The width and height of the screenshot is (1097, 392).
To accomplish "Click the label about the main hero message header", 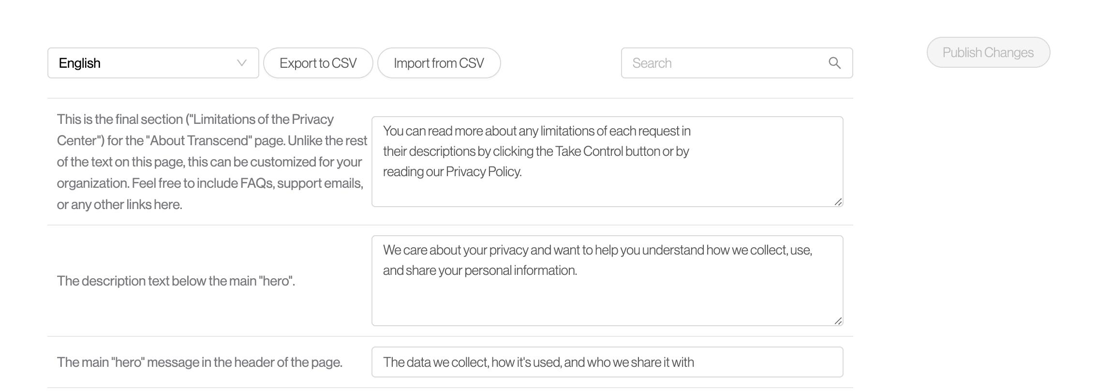I will coord(199,362).
